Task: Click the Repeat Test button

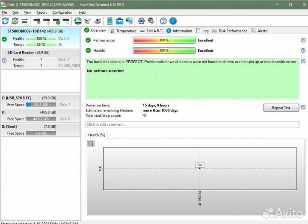Action: point(281,108)
